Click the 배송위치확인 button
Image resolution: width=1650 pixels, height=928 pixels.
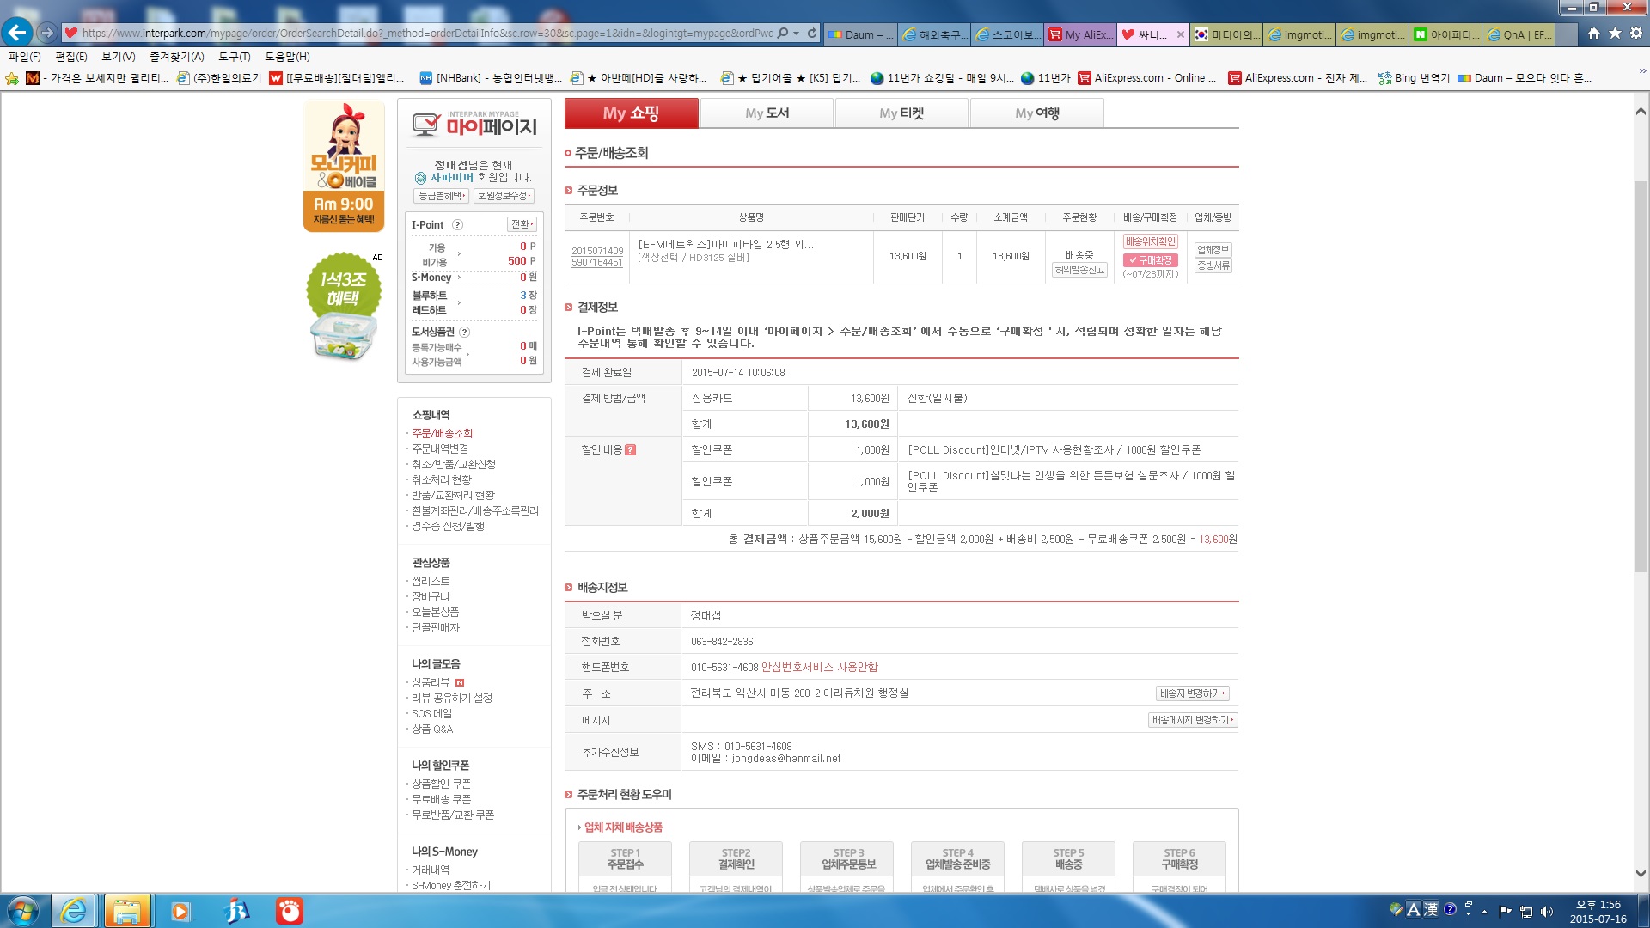1151,241
